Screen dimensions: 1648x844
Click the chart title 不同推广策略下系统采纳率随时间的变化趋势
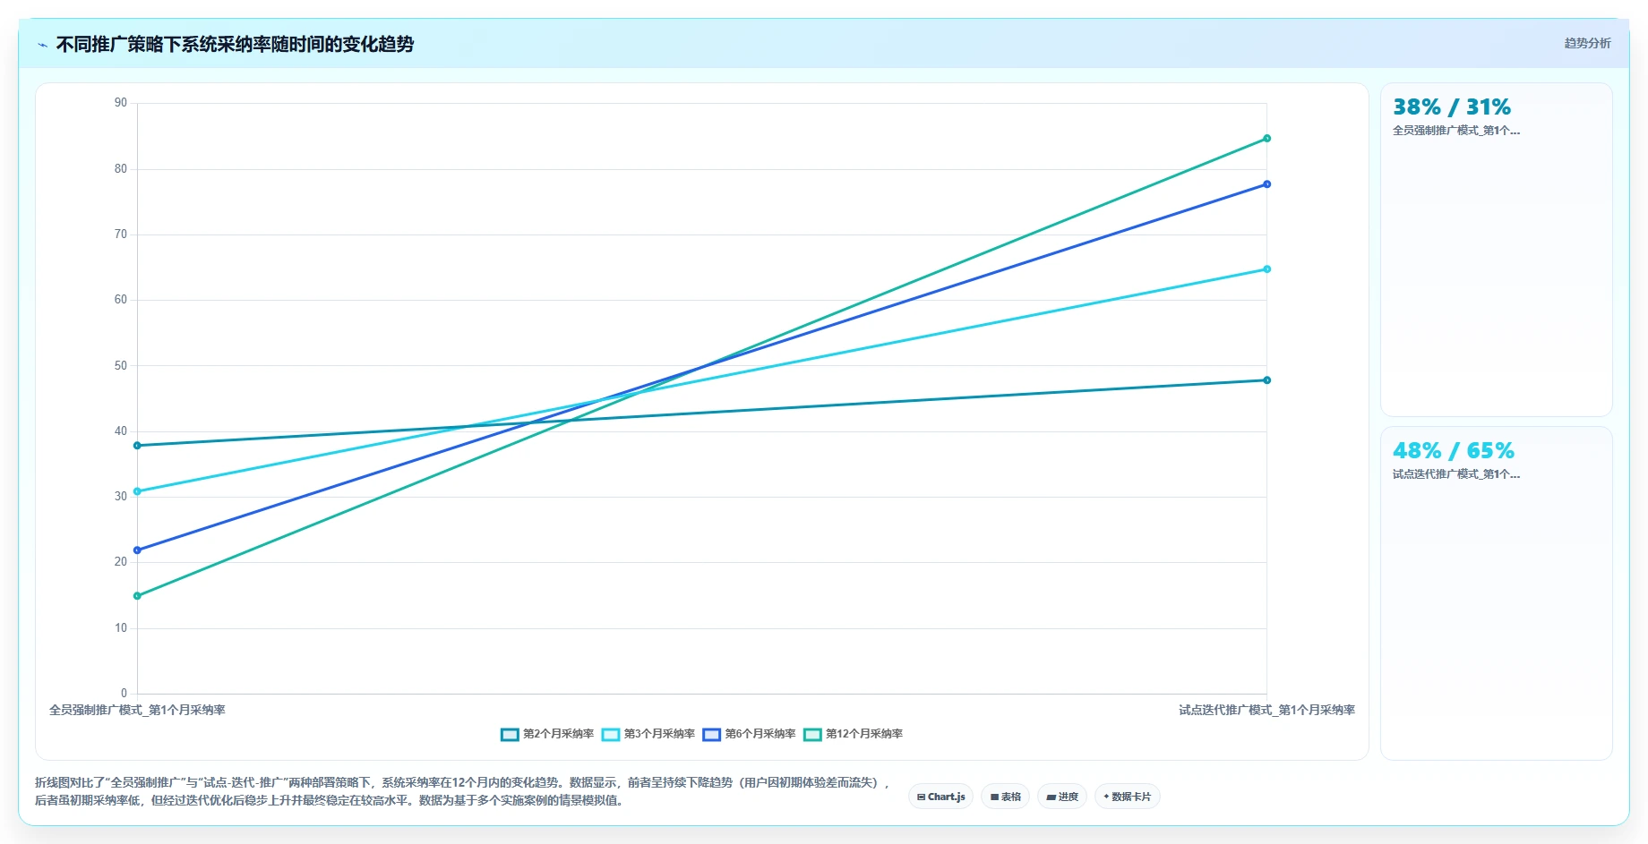point(235,45)
